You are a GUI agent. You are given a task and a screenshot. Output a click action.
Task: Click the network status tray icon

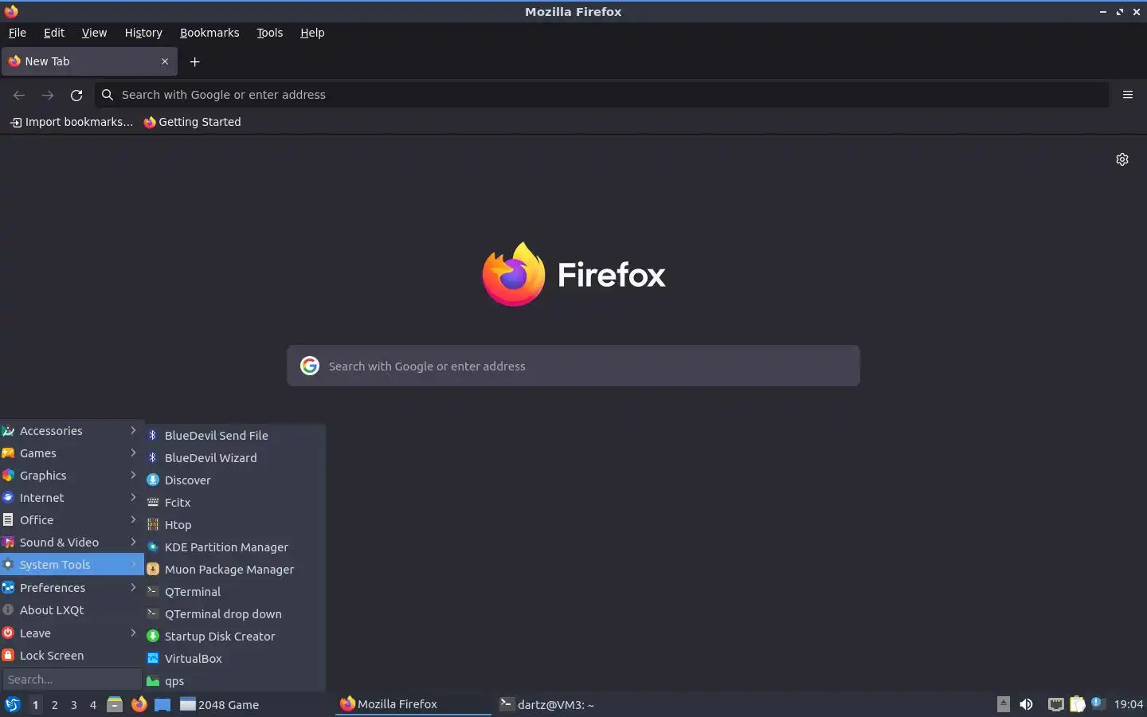[1055, 704]
